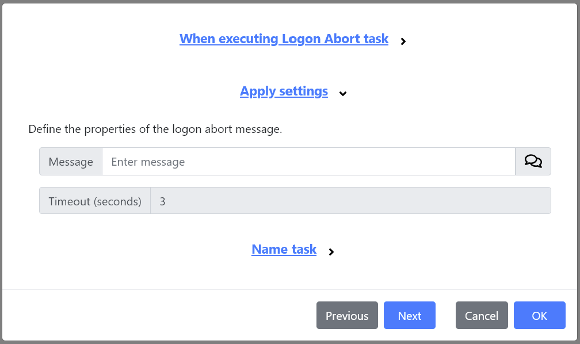
Task: Cancel the logon abort task dialog
Action: [481, 315]
